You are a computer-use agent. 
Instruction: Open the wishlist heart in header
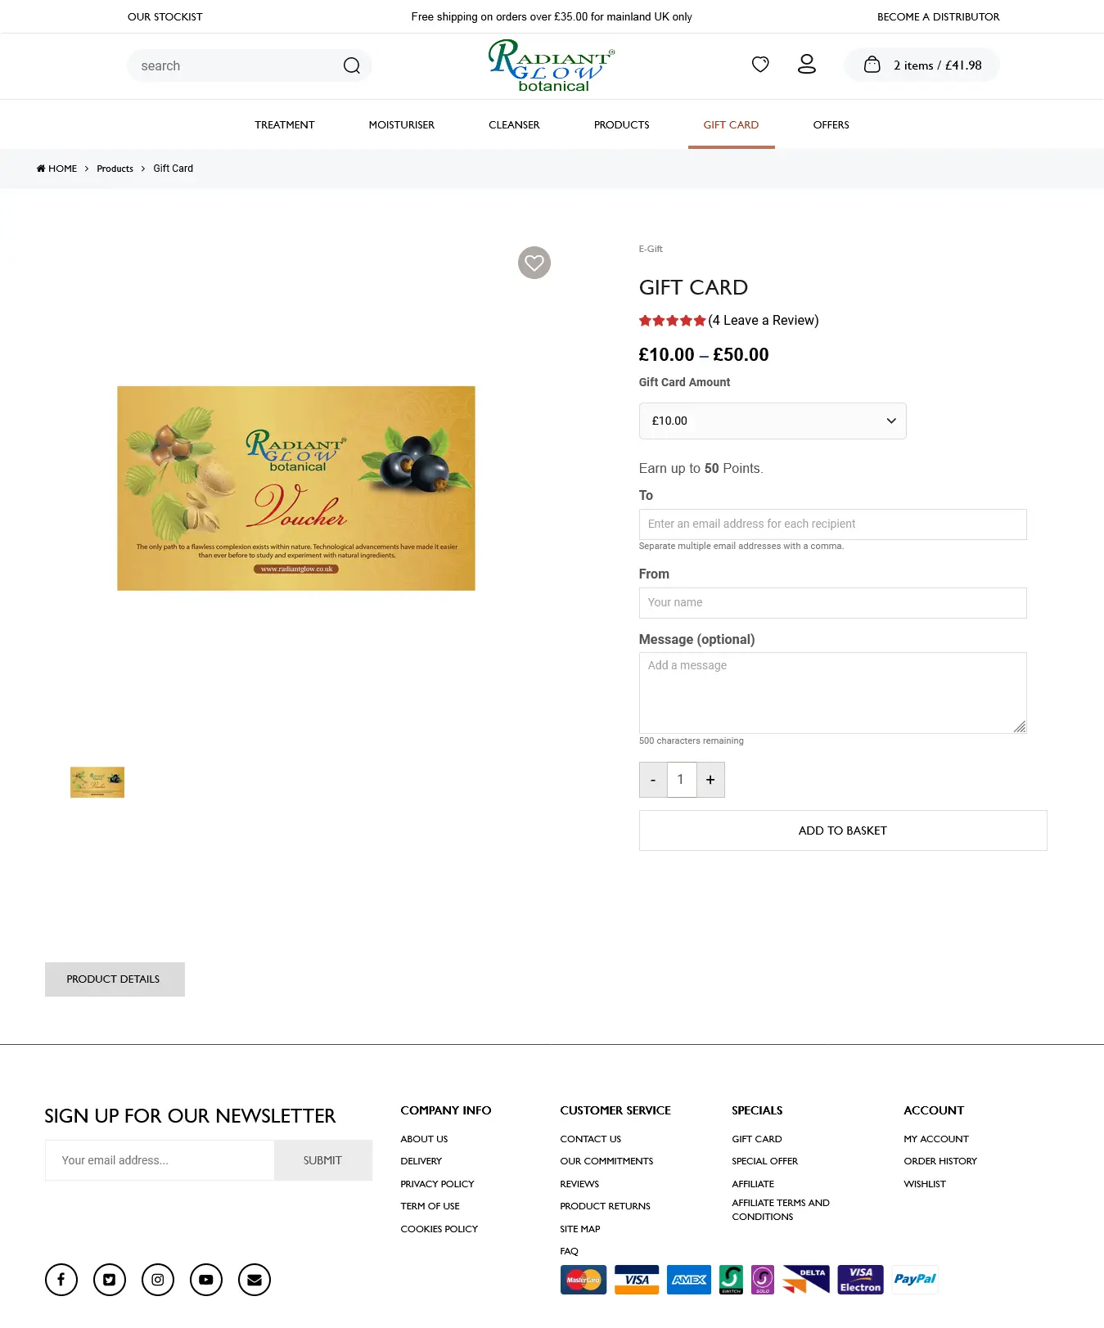pyautogui.click(x=760, y=64)
